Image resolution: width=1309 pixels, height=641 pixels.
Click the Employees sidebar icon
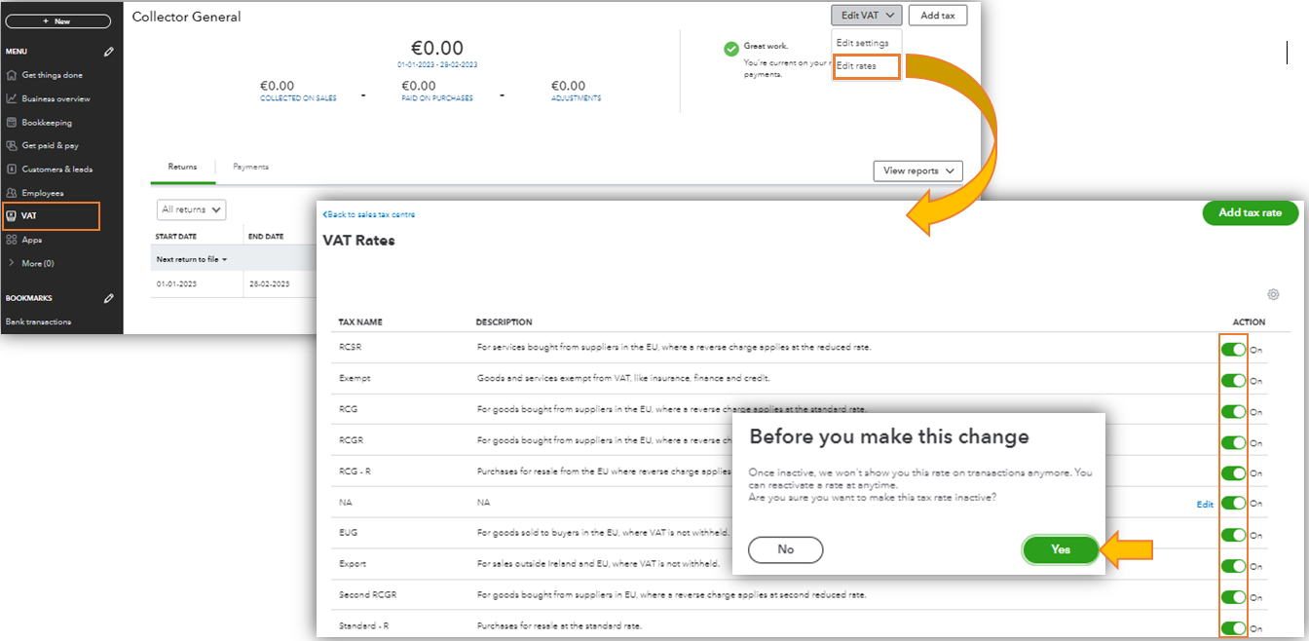pyautogui.click(x=12, y=193)
